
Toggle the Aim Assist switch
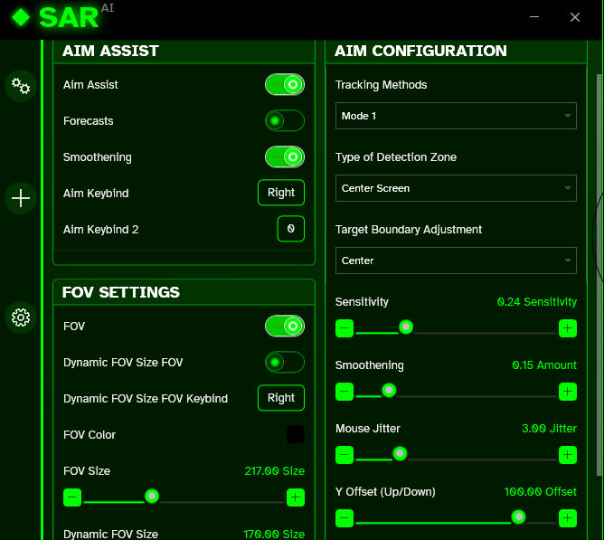[285, 85]
